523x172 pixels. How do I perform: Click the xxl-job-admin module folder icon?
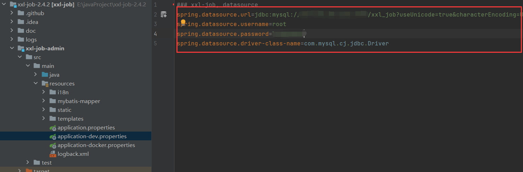click(21, 48)
